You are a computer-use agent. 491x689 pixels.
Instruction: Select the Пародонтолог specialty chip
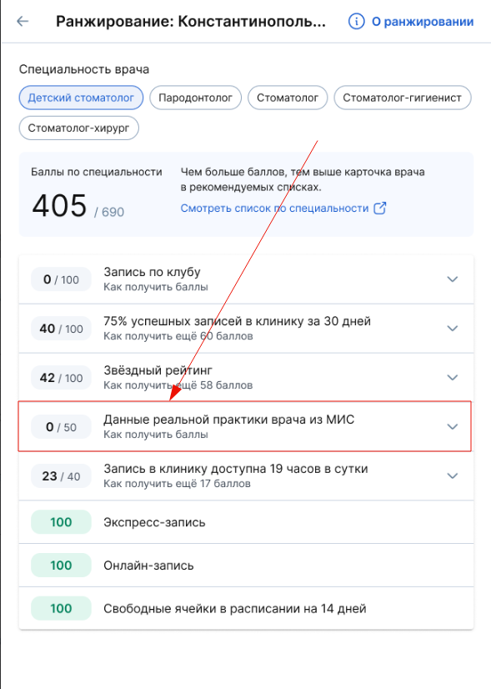point(195,98)
